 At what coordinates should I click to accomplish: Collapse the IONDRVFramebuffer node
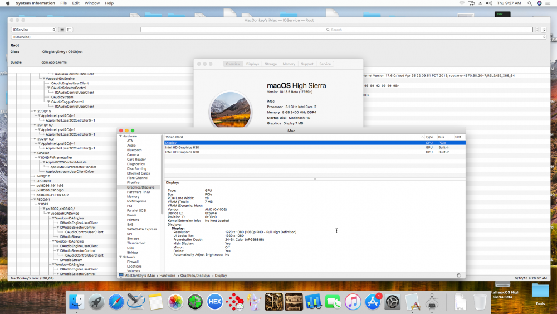coord(40,157)
